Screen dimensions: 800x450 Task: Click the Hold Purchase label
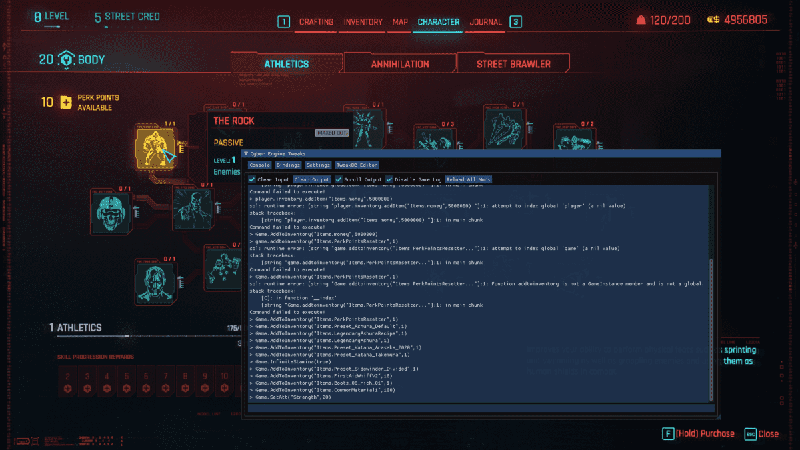(705, 433)
